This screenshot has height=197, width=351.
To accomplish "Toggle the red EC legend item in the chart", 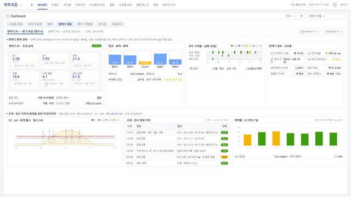I will (x=94, y=120).
